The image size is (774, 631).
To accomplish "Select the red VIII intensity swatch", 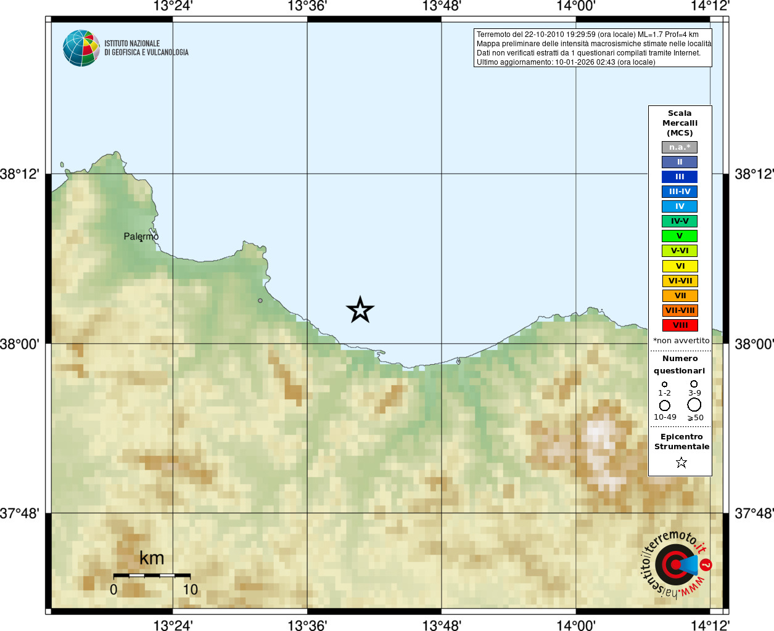I will coord(680,325).
